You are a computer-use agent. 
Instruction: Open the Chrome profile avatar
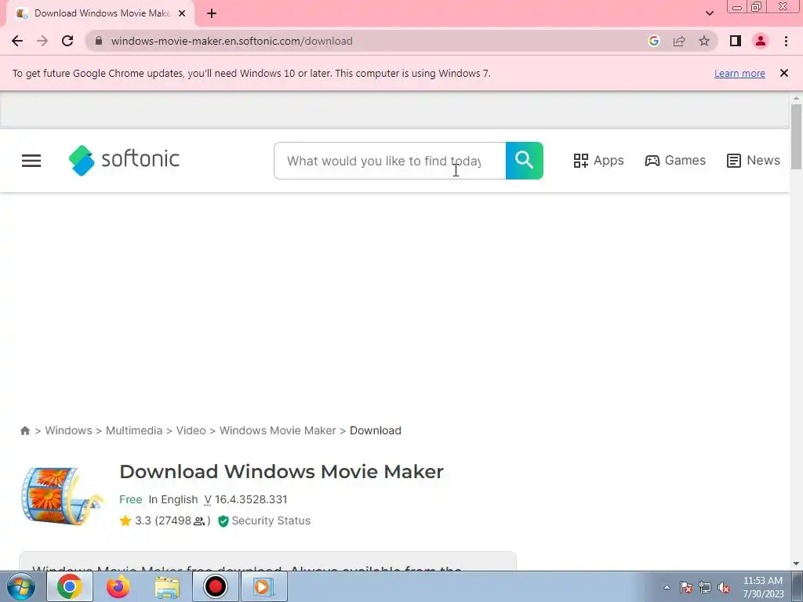point(761,41)
